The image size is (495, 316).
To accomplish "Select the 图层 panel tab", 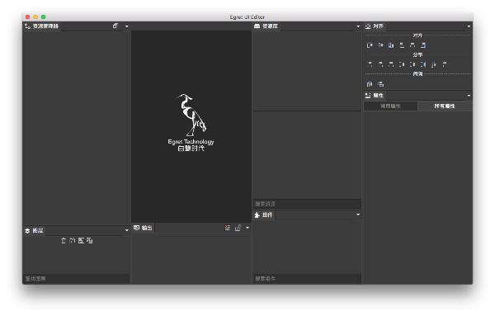I will (34, 231).
